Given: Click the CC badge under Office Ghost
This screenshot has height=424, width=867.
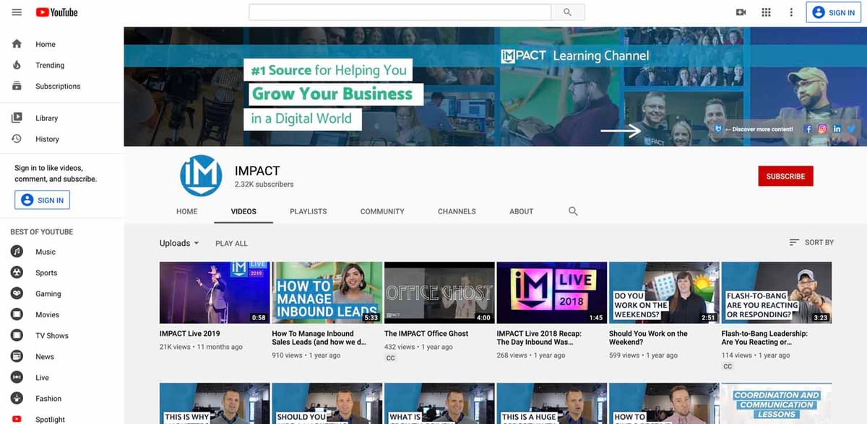Looking at the screenshot, I should pos(391,358).
